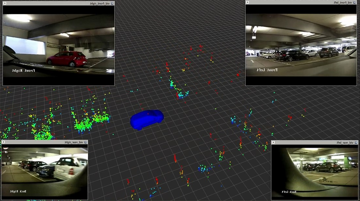Image resolution: width=360 pixels, height=201 pixels.
Task: Close the vid_rear_left camera window
Action: pos(273,142)
